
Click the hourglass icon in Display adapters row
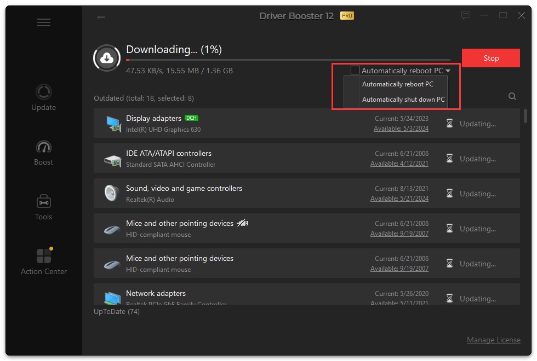[x=450, y=123]
